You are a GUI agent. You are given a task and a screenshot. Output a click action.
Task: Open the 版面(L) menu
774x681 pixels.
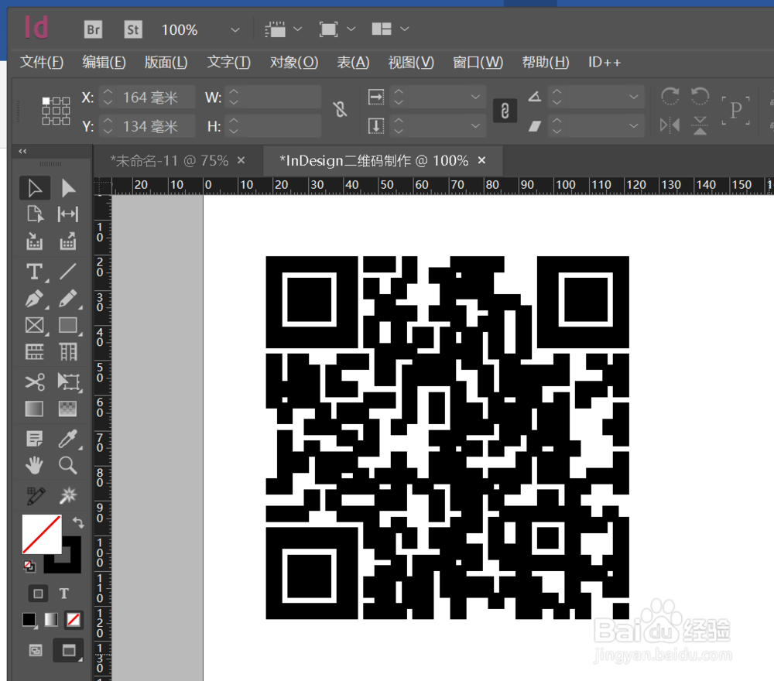point(166,62)
